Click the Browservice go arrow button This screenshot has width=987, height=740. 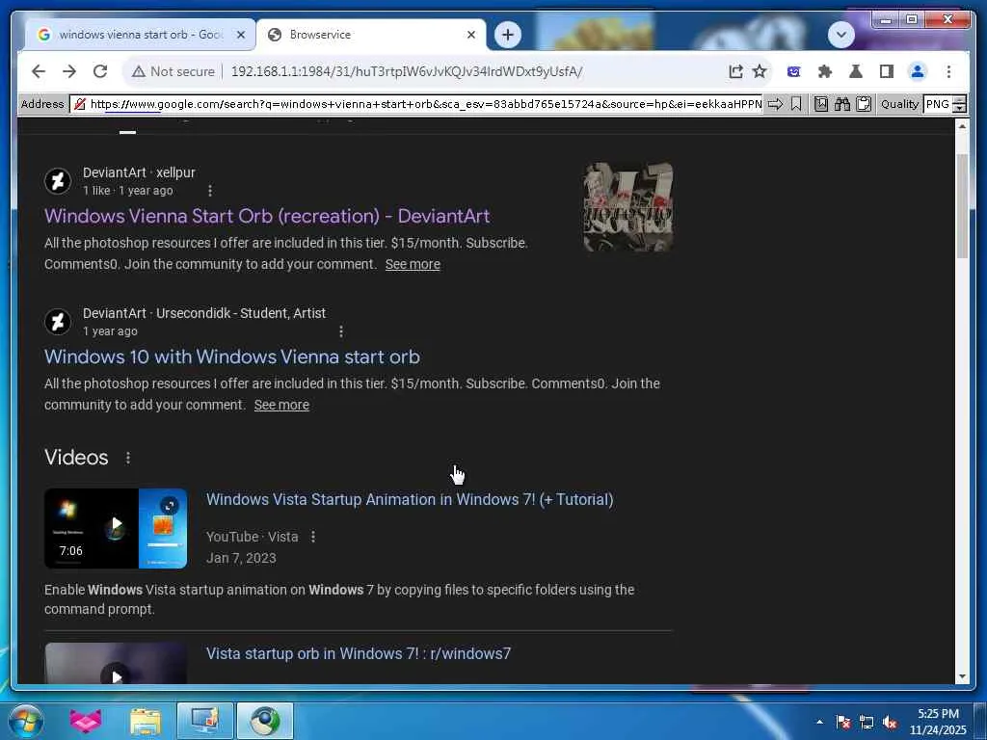776,104
